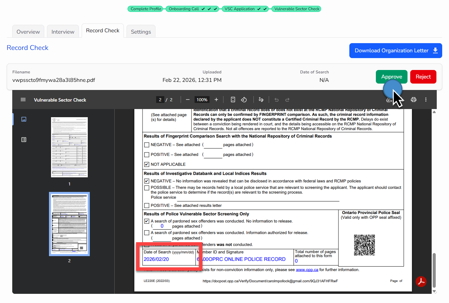Click the Vulnerable Sector Check step badge
This screenshot has height=303, width=449.
297,9
